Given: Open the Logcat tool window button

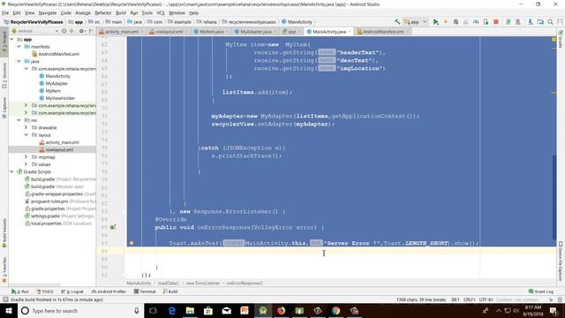Looking at the screenshot, I should tap(72, 291).
